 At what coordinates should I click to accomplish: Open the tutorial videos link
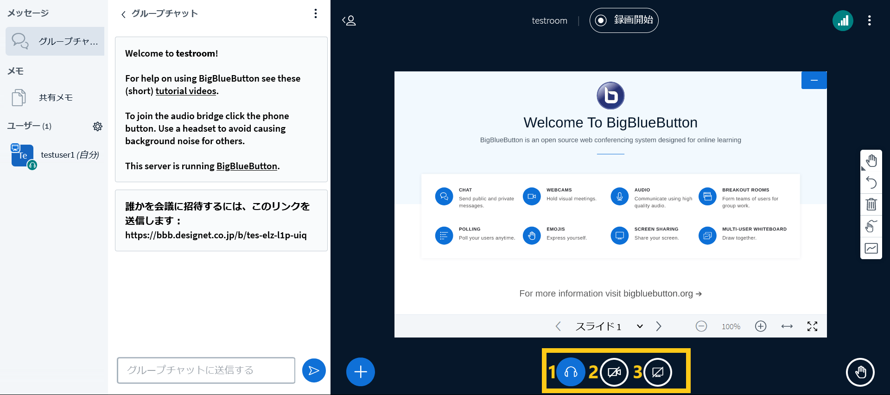186,91
